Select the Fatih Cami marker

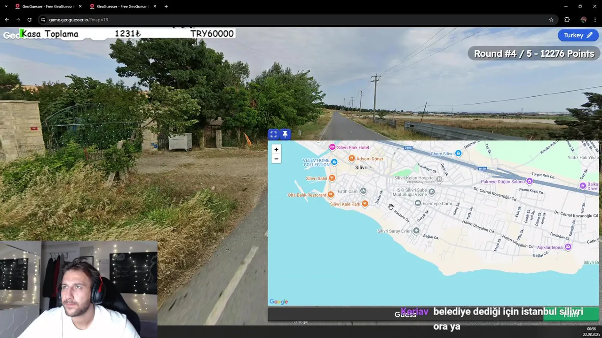[363, 191]
